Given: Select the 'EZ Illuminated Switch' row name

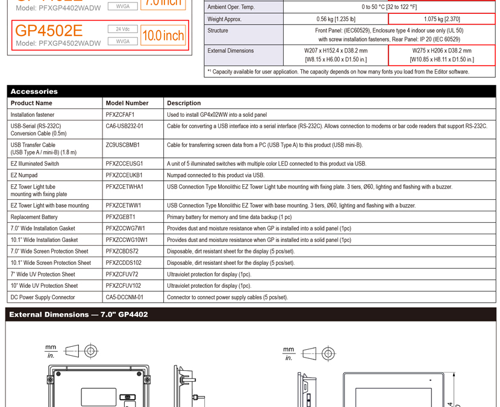Looking at the screenshot, I should pyautogui.click(x=35, y=164).
